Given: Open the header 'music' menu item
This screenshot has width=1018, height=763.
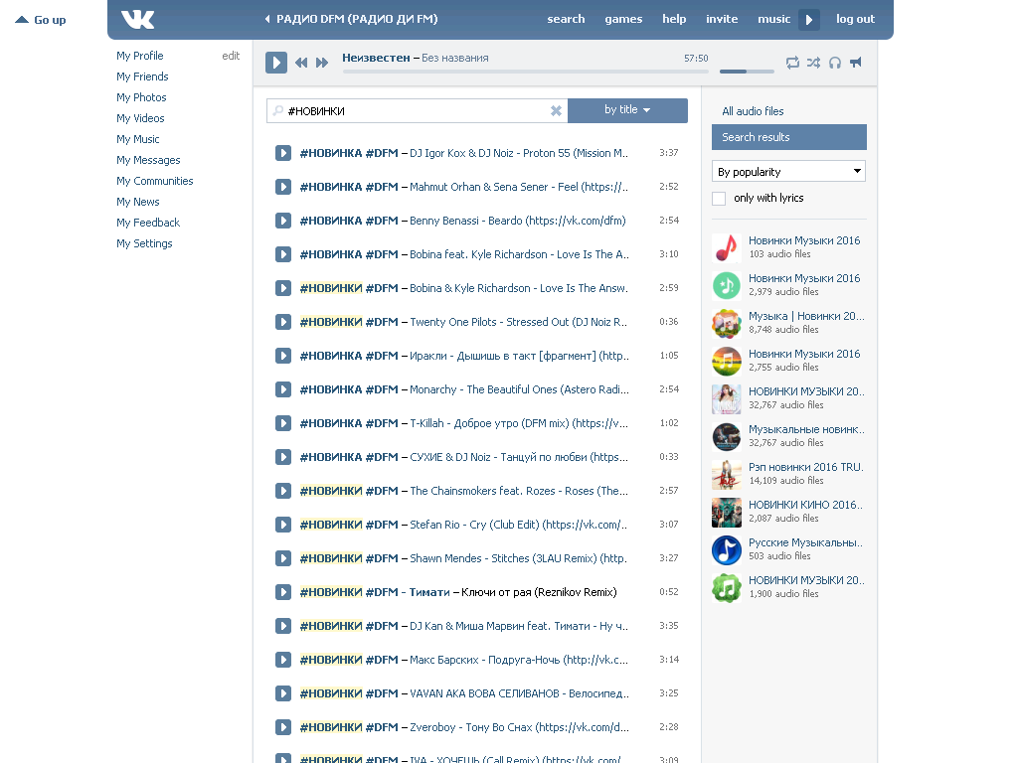Looking at the screenshot, I should pos(773,20).
